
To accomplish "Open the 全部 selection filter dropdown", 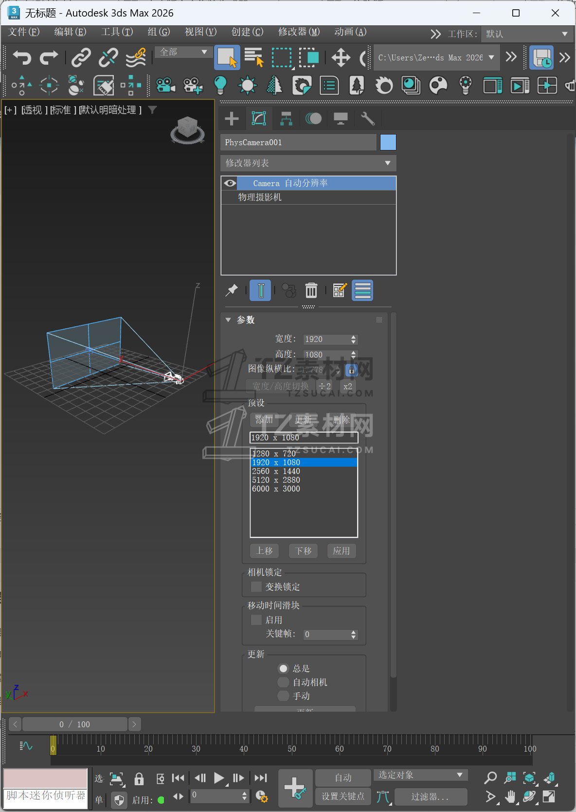I will pos(183,52).
